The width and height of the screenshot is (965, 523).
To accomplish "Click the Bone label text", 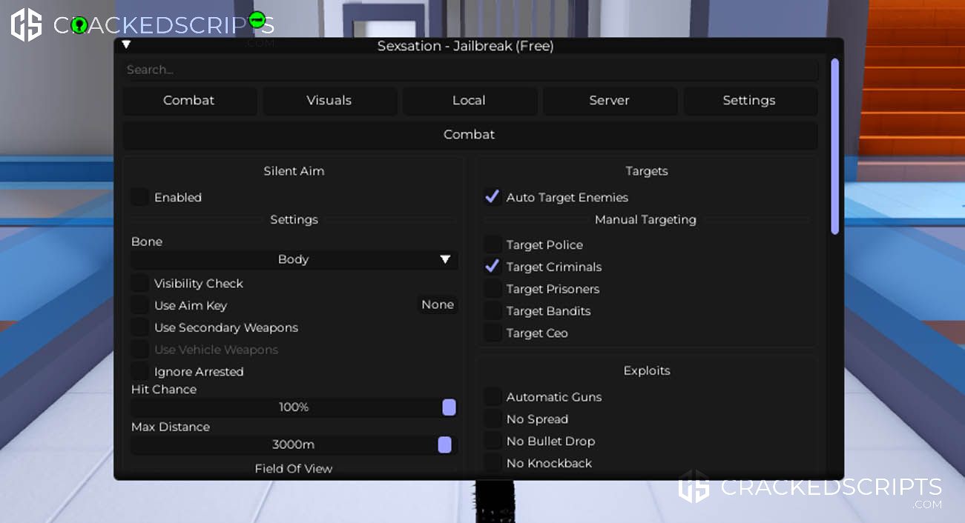I will point(147,241).
